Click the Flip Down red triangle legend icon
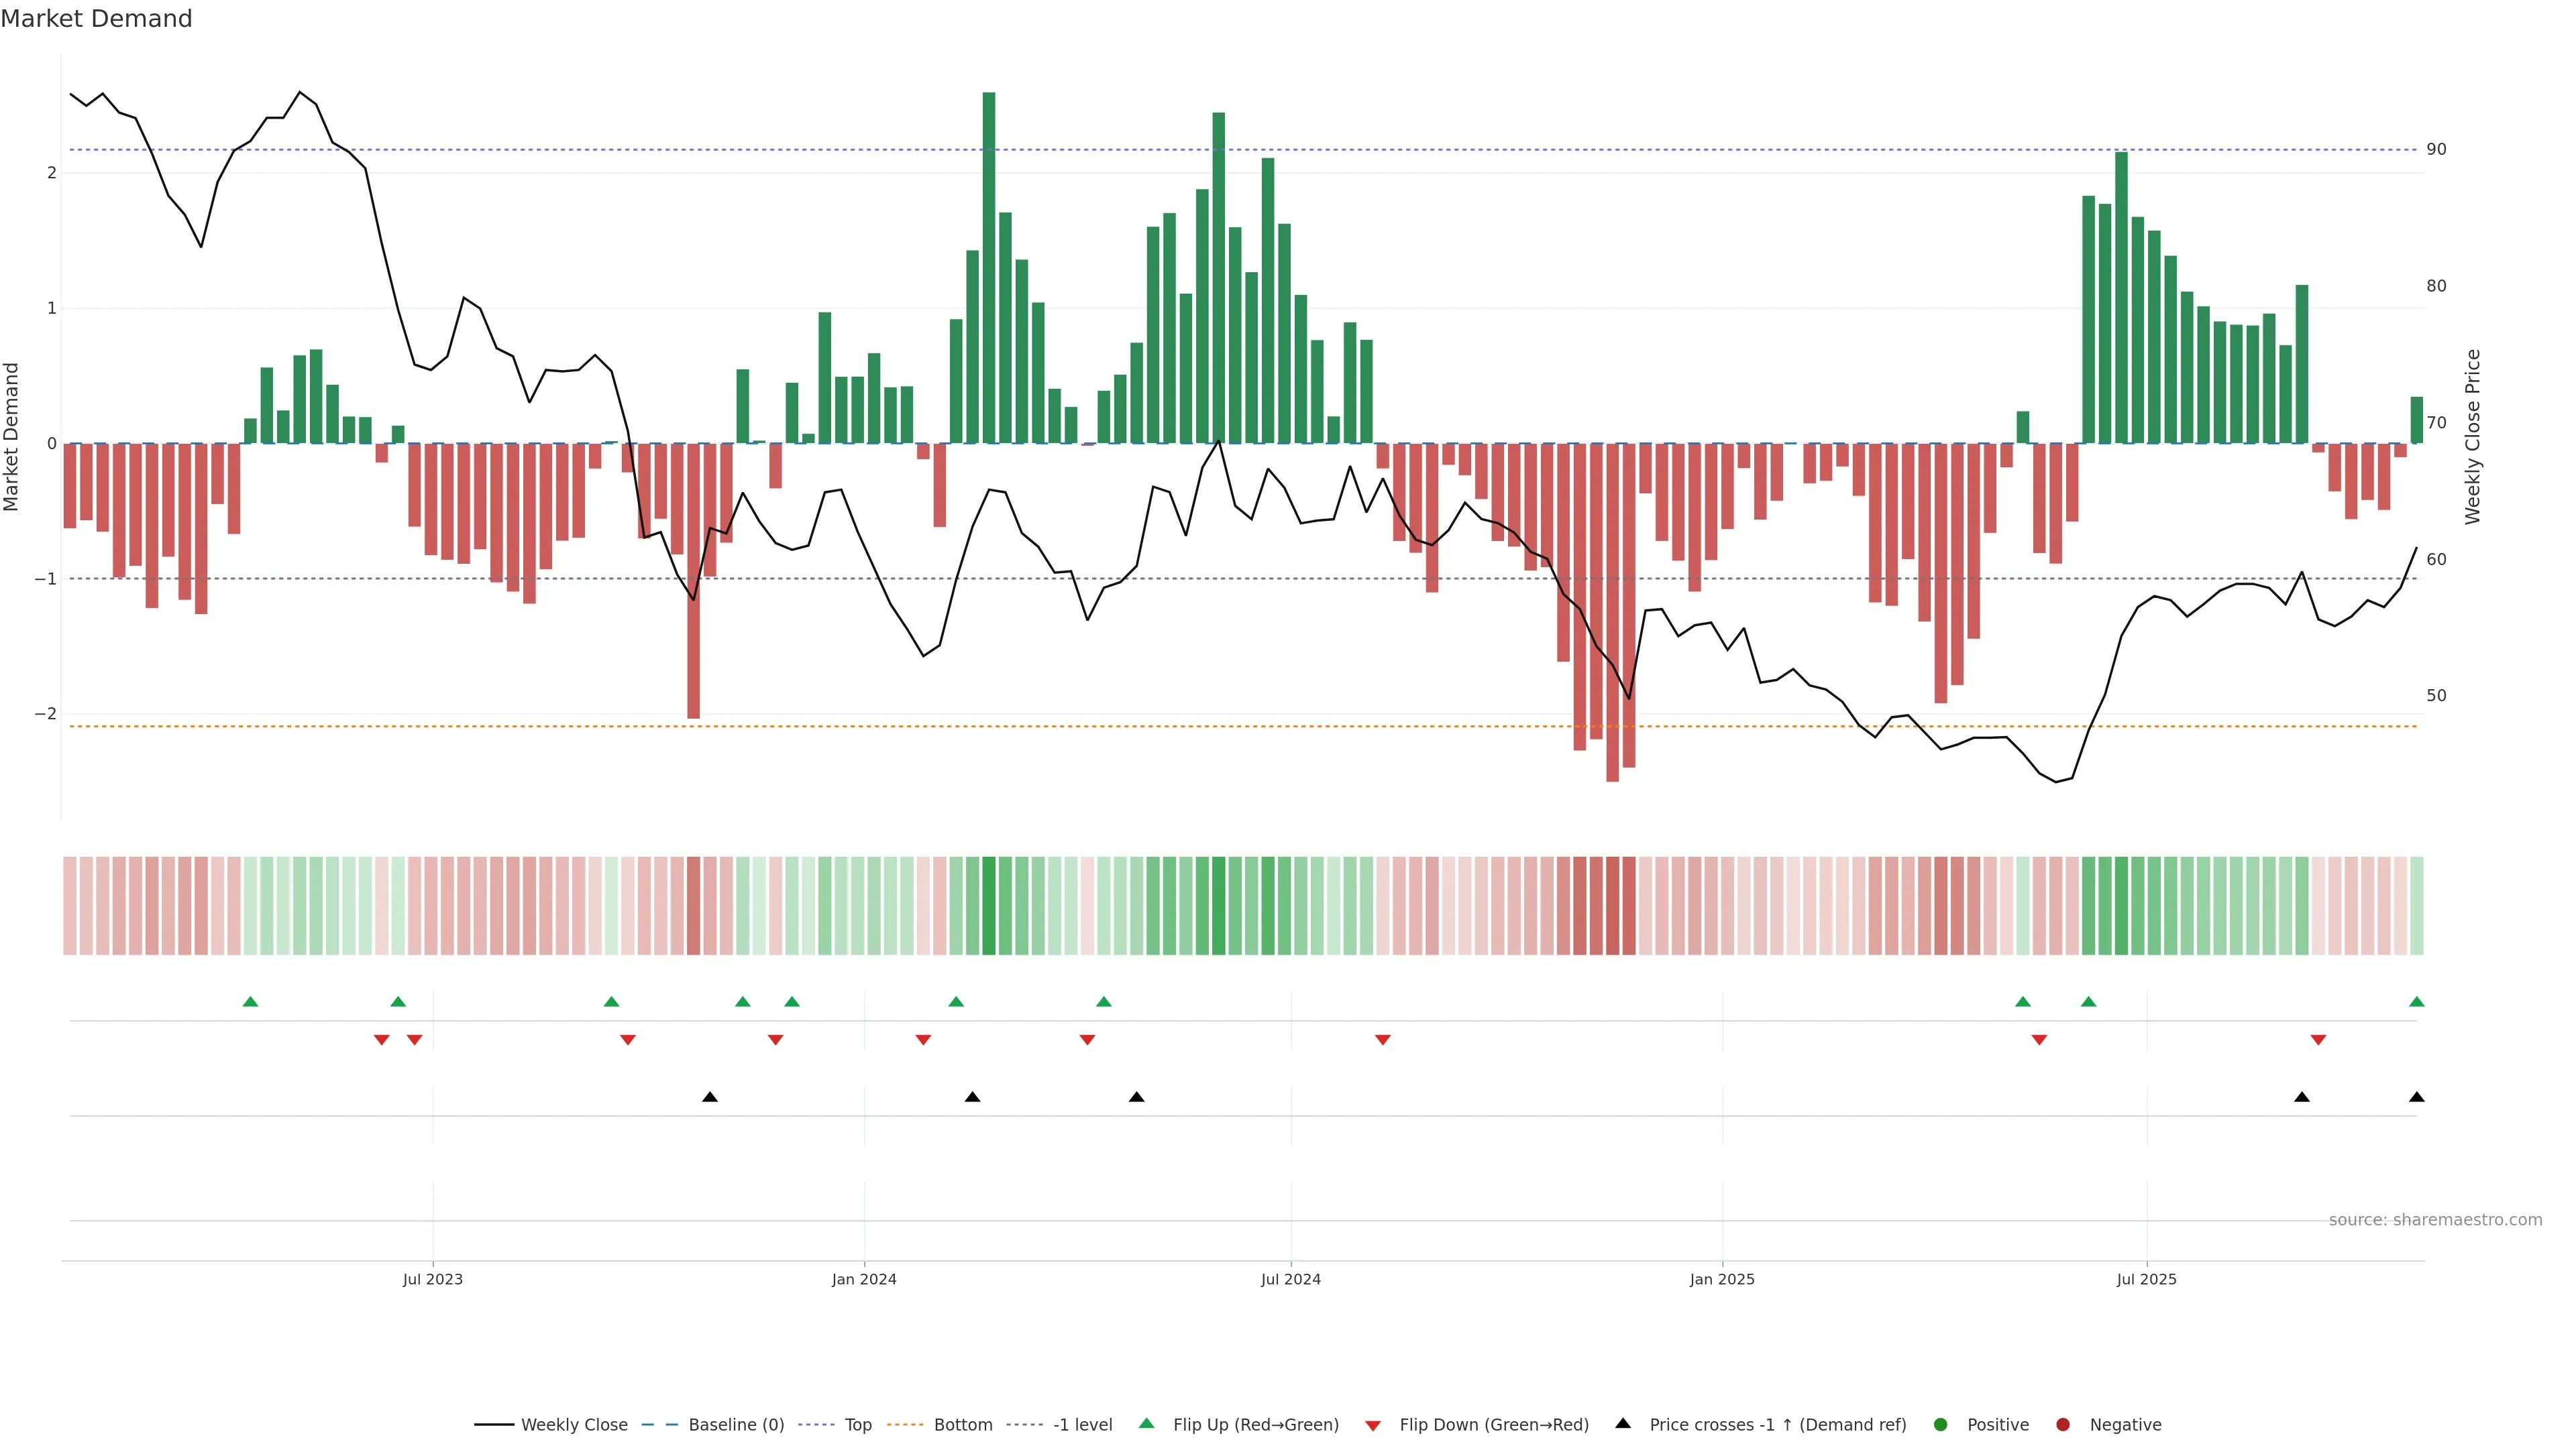 pos(1372,1425)
